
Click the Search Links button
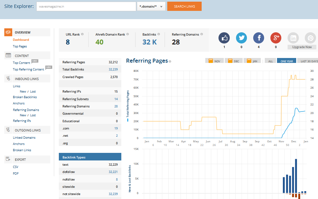pos(184,6)
